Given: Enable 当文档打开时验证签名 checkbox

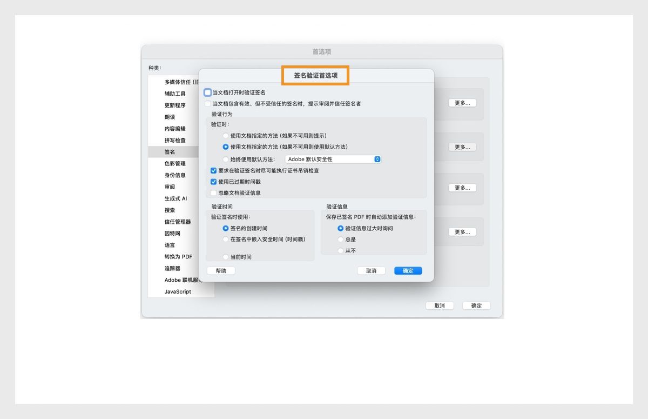Looking at the screenshot, I should (x=207, y=92).
